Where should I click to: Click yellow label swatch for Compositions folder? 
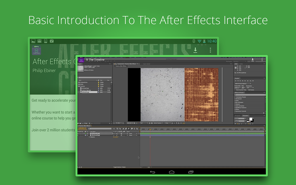coord(98,82)
